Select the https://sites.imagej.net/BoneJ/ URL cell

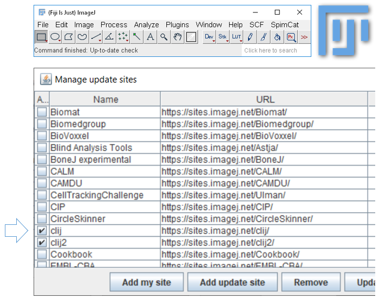(x=264, y=159)
